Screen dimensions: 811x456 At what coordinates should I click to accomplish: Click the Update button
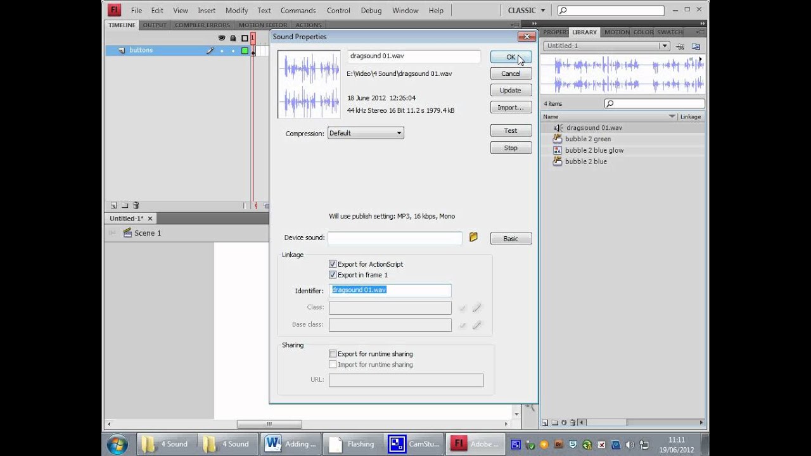click(x=511, y=91)
